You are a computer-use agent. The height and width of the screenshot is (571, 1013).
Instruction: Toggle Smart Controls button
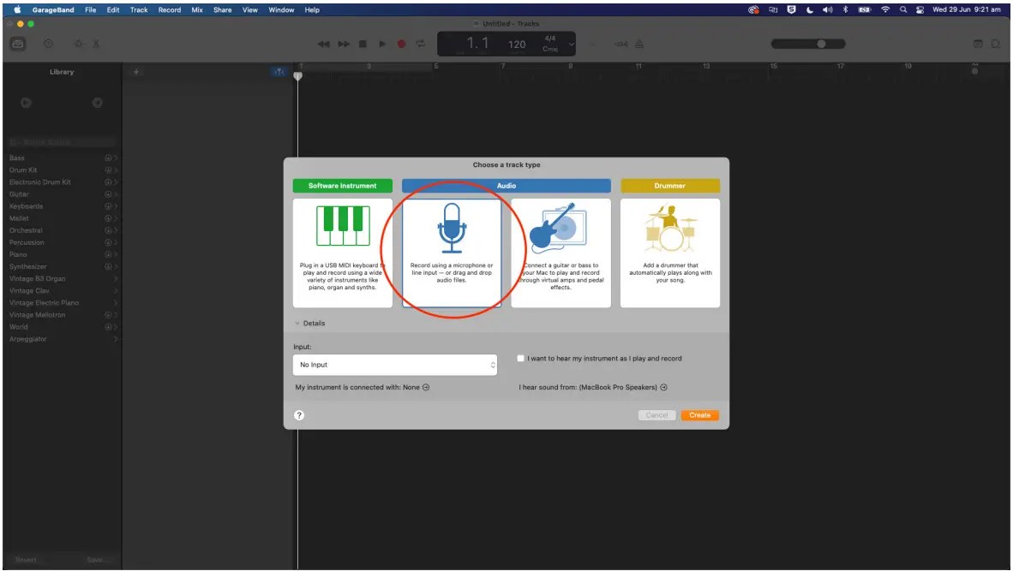78,44
